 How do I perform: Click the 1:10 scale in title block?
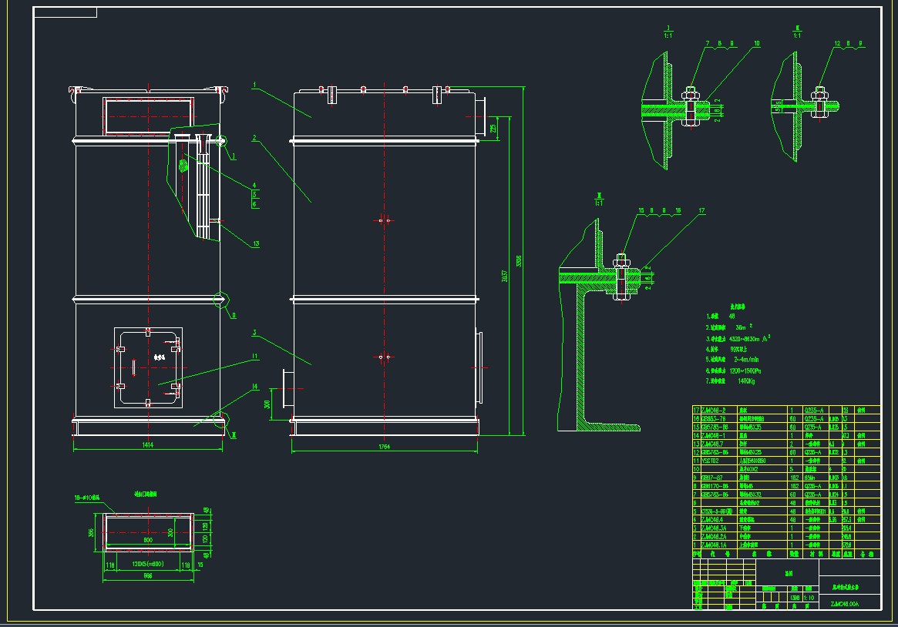[x=809, y=598]
